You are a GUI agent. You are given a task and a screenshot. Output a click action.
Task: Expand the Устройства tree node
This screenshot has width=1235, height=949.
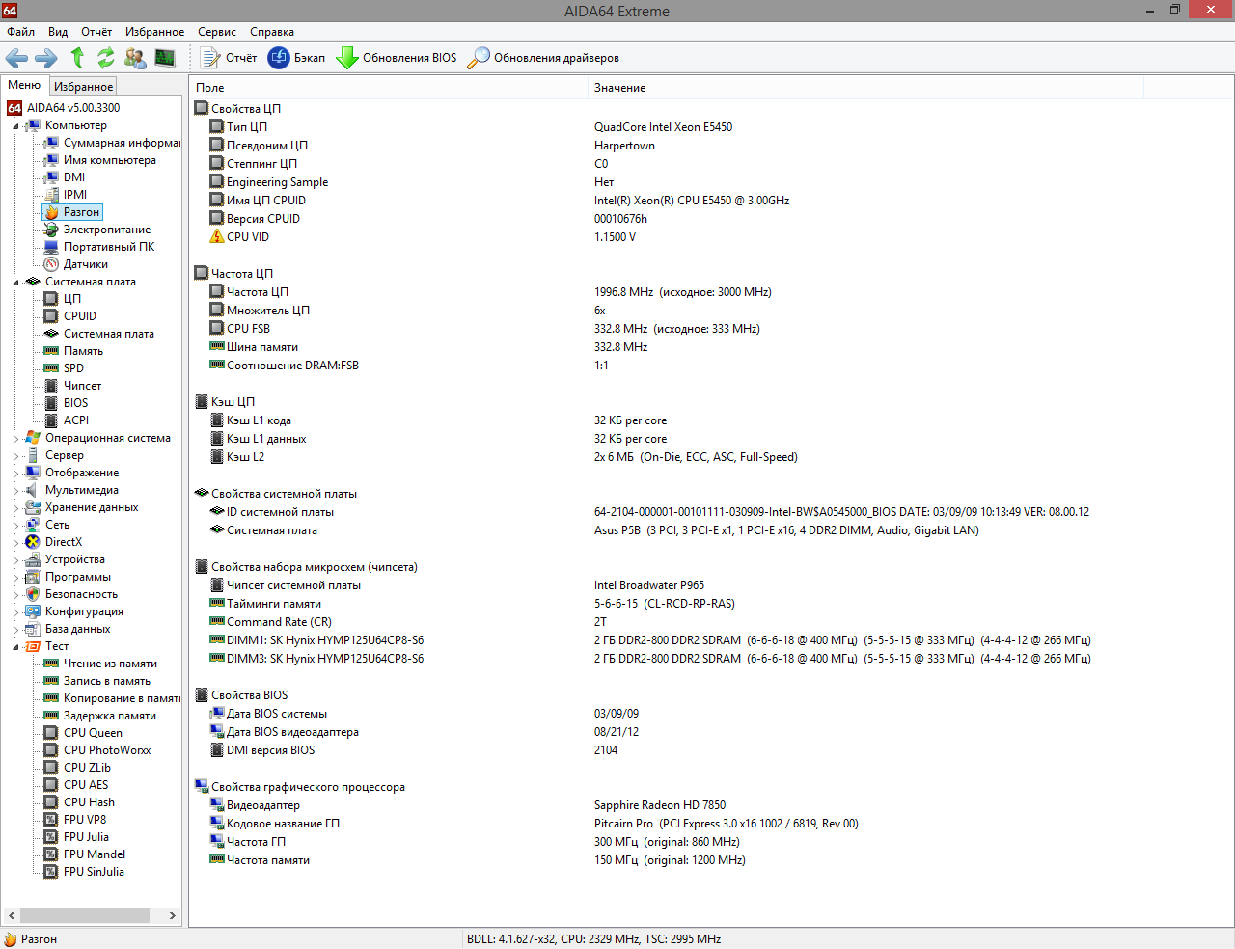[16, 559]
